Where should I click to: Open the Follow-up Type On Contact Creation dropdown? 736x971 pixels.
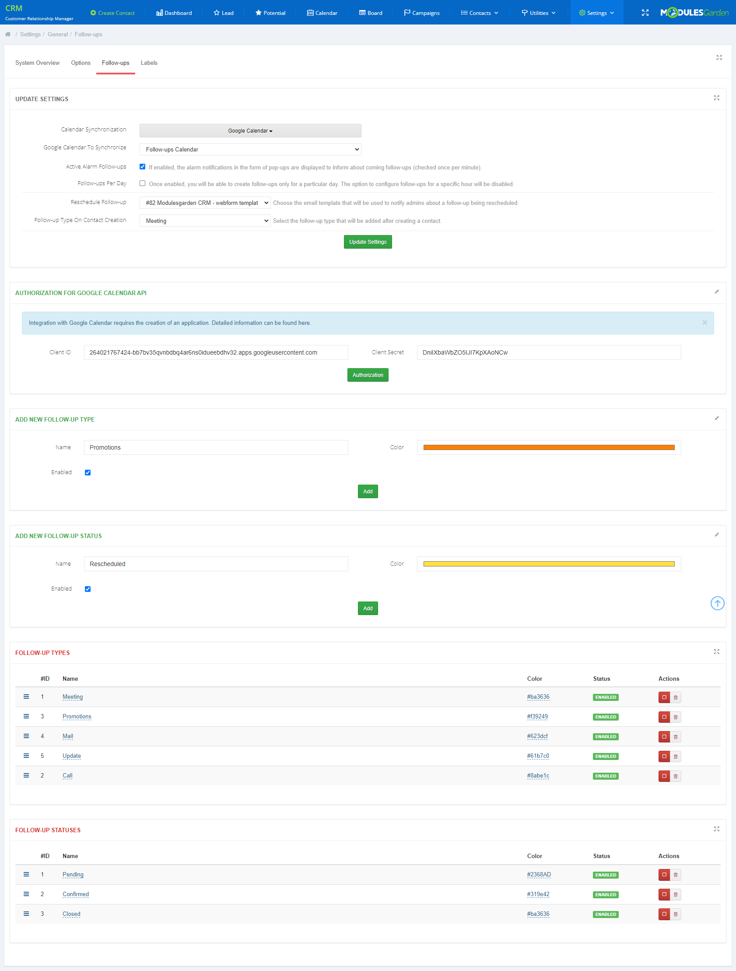click(204, 220)
